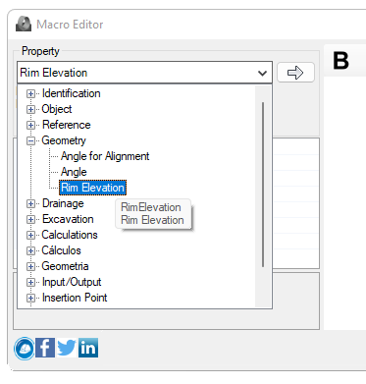
Task: Expand the Object tree node
Action: coord(30,109)
